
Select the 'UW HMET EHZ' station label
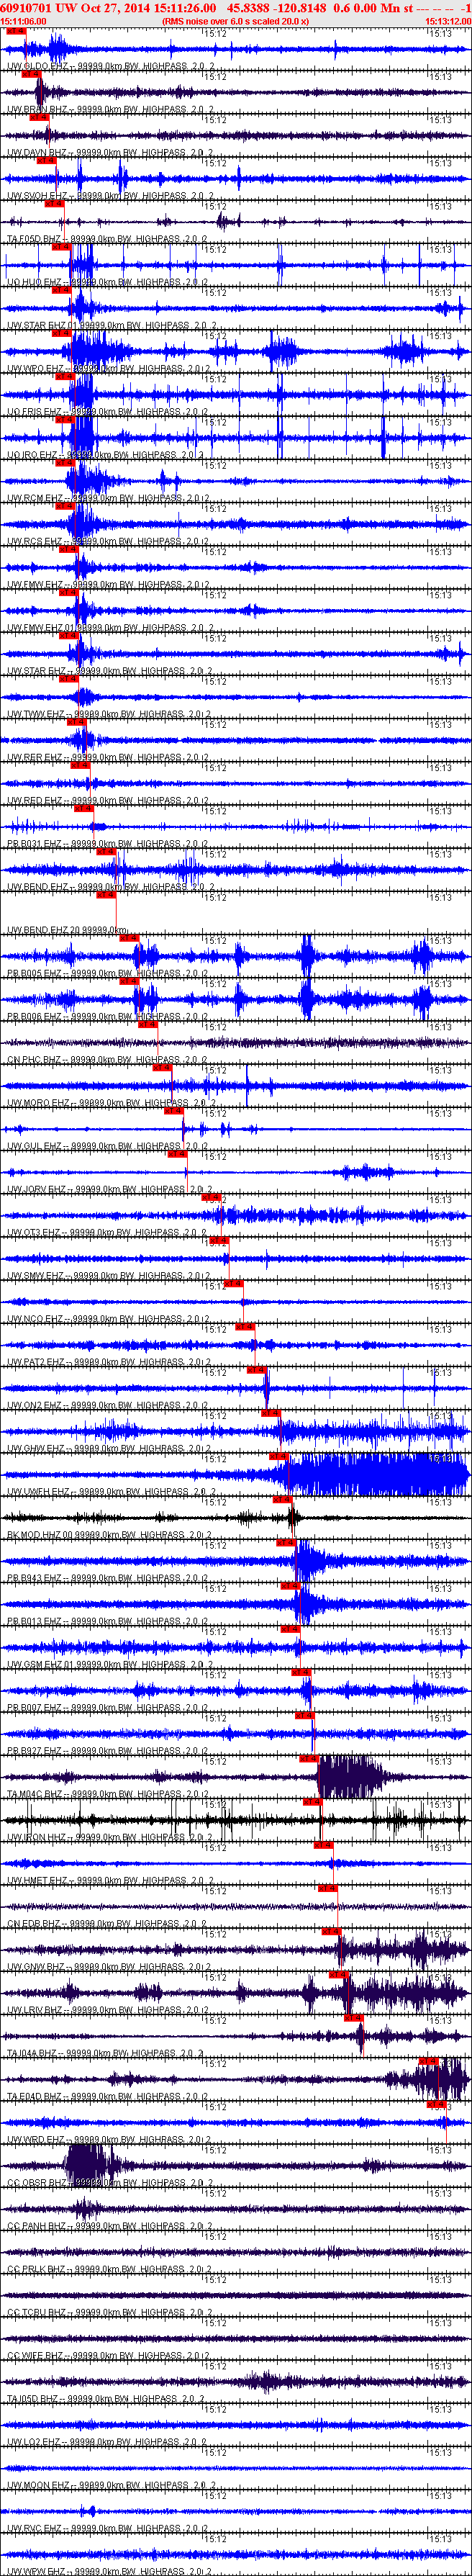(38, 1880)
